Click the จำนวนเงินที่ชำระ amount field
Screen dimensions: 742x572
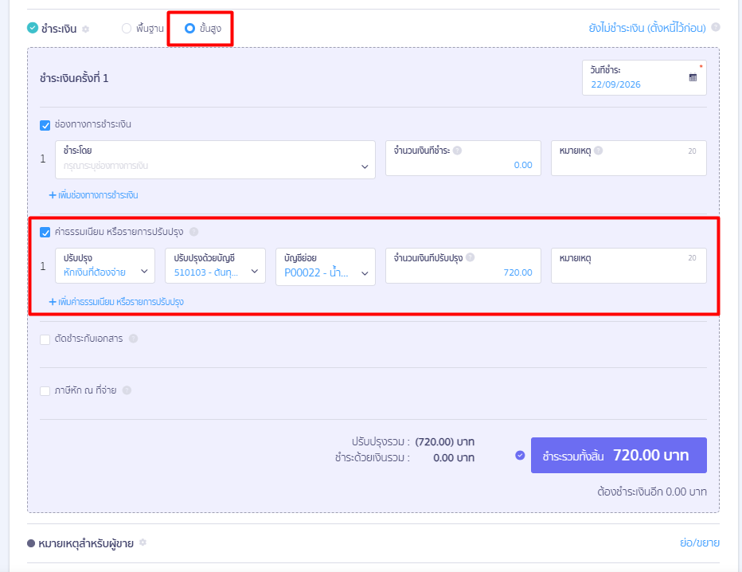463,159
